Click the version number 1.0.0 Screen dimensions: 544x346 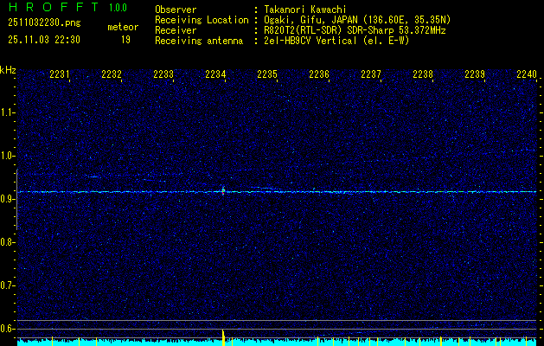[x=118, y=8]
